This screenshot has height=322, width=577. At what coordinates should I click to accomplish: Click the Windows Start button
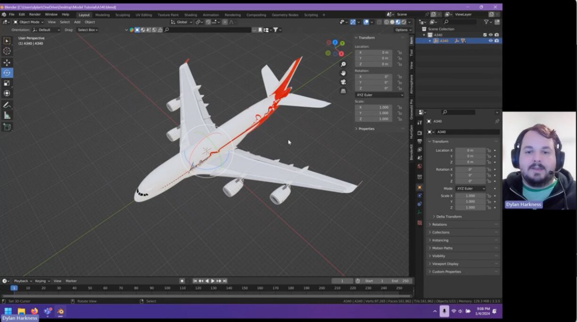tap(8, 311)
